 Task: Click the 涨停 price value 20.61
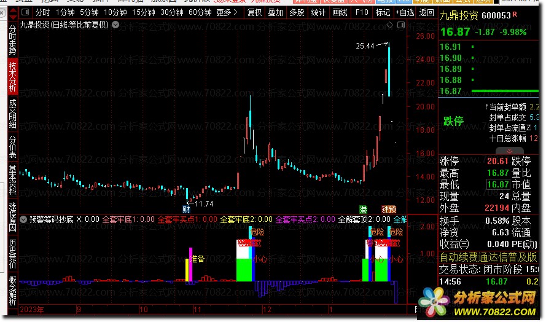[x=497, y=161]
